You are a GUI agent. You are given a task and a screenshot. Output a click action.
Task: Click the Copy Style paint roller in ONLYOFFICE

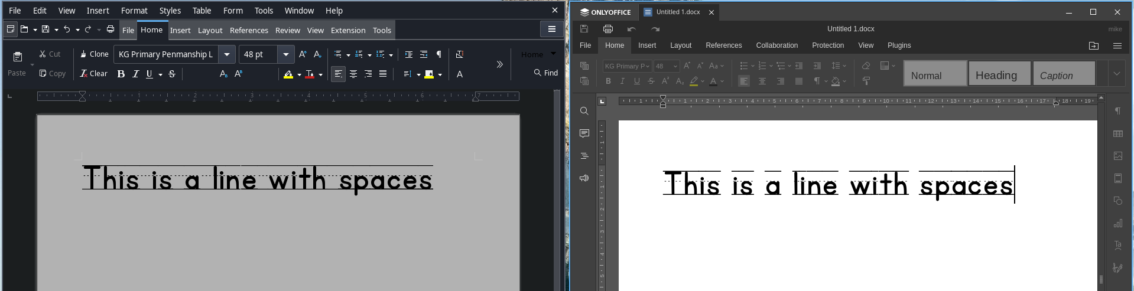(866, 81)
